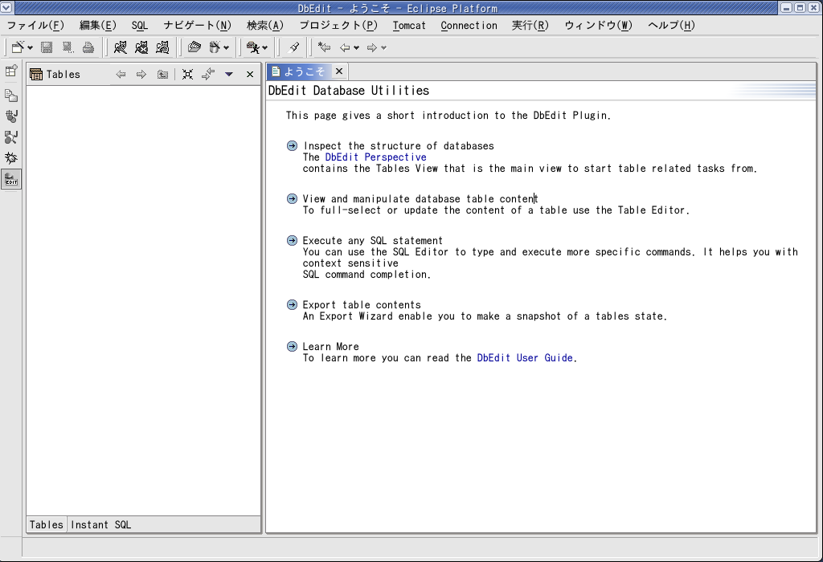Click the running-man external tools icon

click(x=253, y=47)
